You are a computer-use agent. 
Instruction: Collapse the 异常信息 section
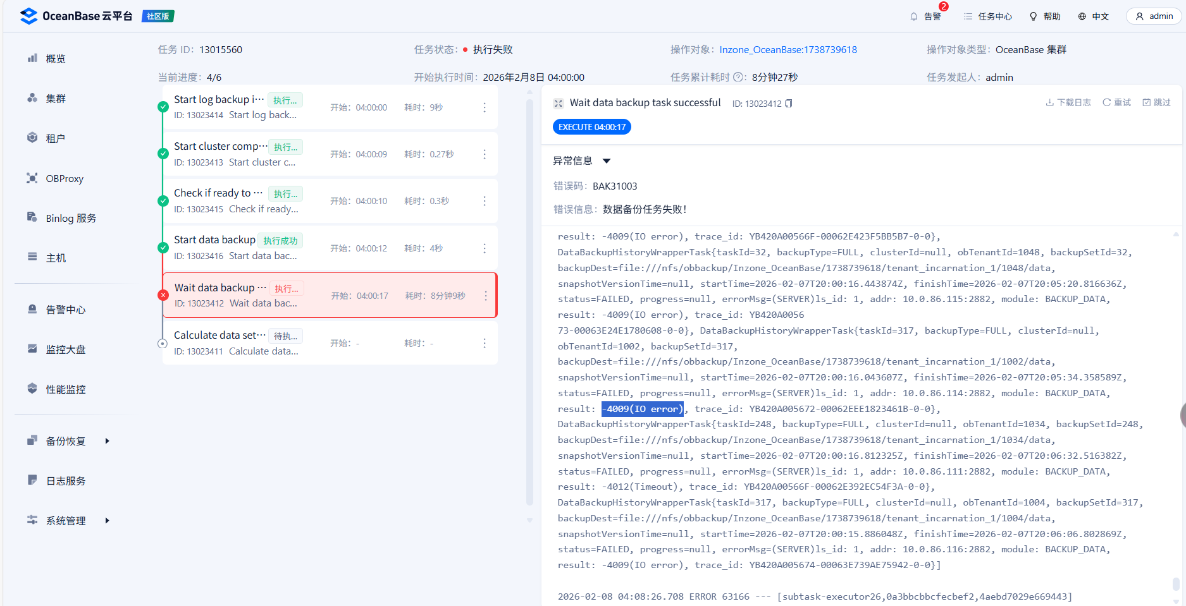607,161
